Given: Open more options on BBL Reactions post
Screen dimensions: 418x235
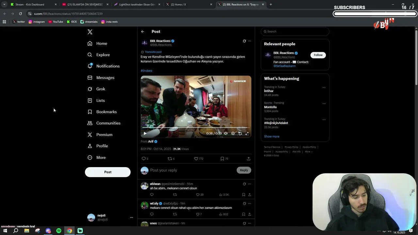Looking at the screenshot, I should point(249,41).
